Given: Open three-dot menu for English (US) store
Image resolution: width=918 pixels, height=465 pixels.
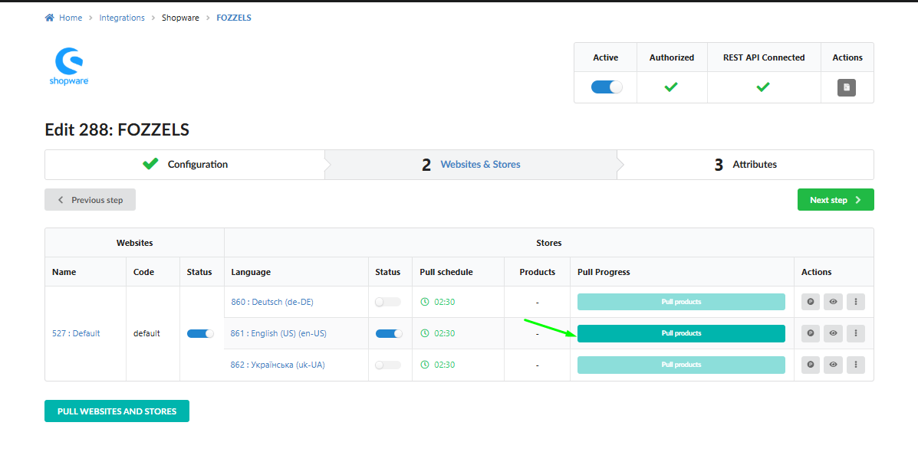Looking at the screenshot, I should (855, 333).
